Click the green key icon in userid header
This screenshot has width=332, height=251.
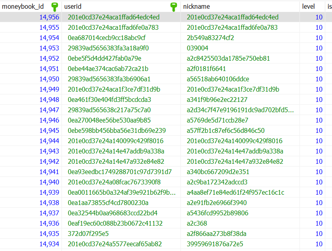click(173, 6)
